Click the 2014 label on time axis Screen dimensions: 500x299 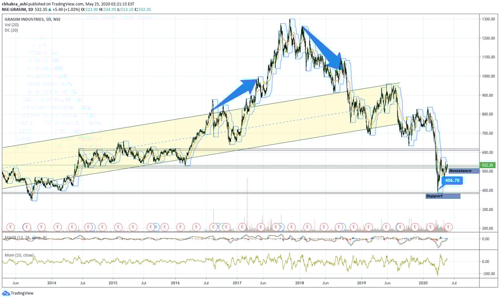click(51, 283)
